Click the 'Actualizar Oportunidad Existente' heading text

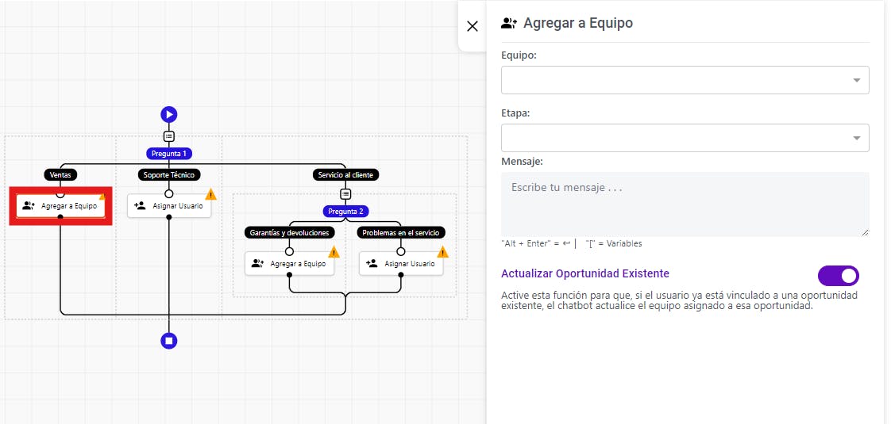click(x=585, y=273)
